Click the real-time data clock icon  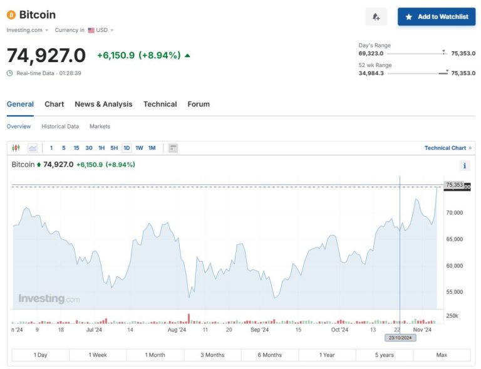(10, 73)
